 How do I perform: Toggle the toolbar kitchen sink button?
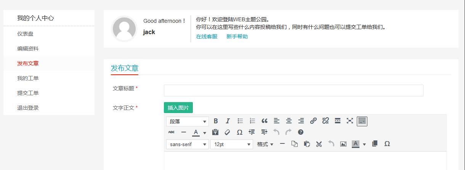pos(362,121)
